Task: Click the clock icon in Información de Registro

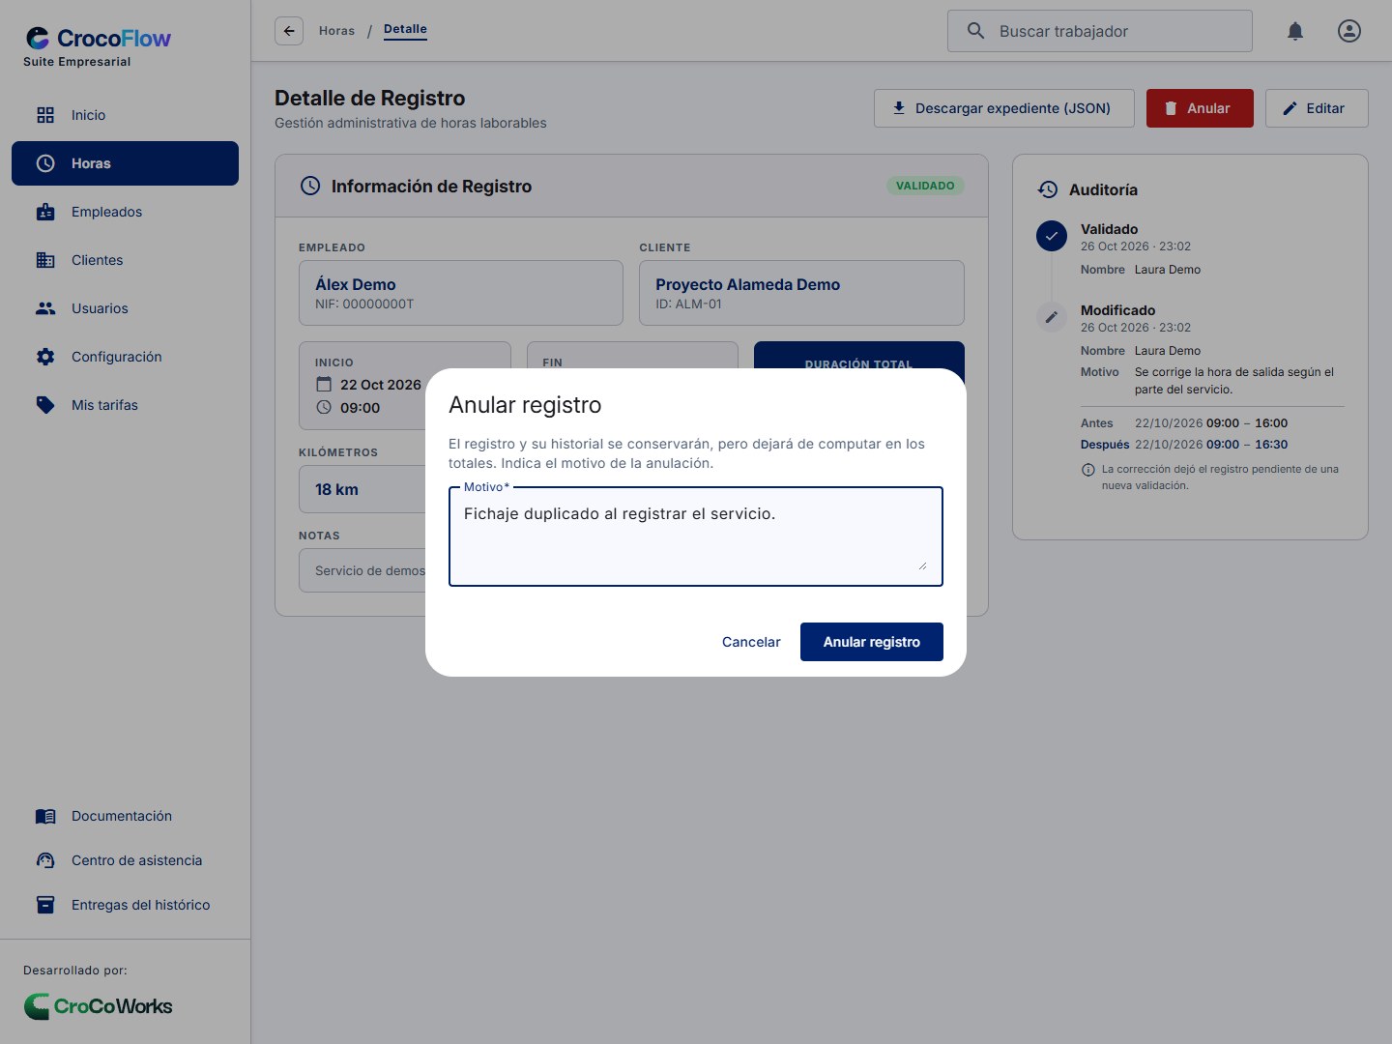Action: pos(310,186)
